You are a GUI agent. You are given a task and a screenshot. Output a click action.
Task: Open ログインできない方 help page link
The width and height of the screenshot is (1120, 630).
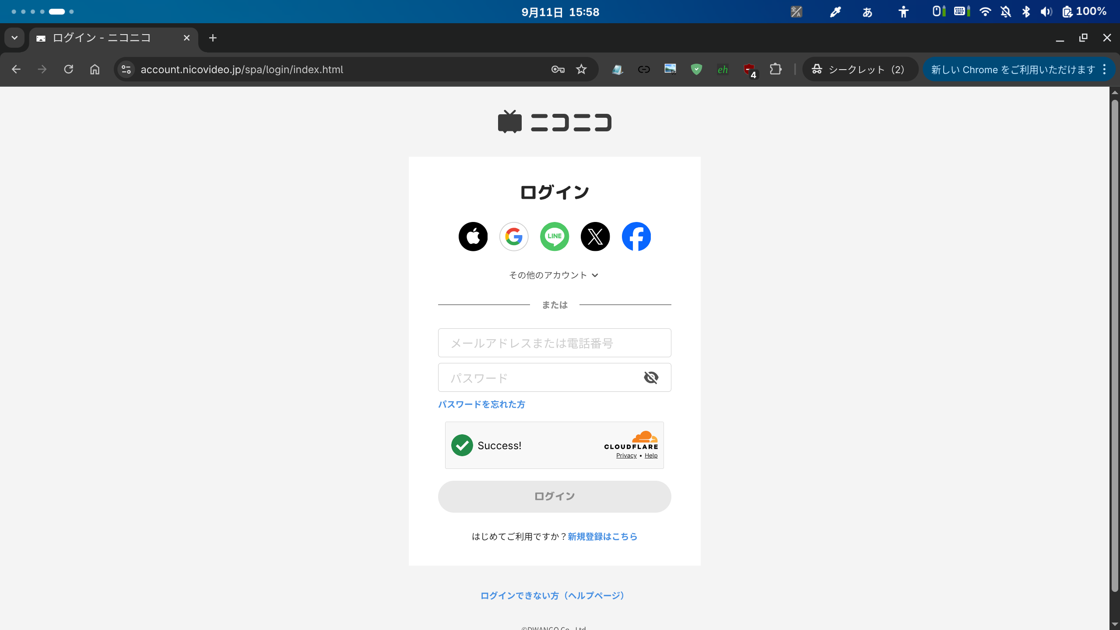(x=555, y=595)
